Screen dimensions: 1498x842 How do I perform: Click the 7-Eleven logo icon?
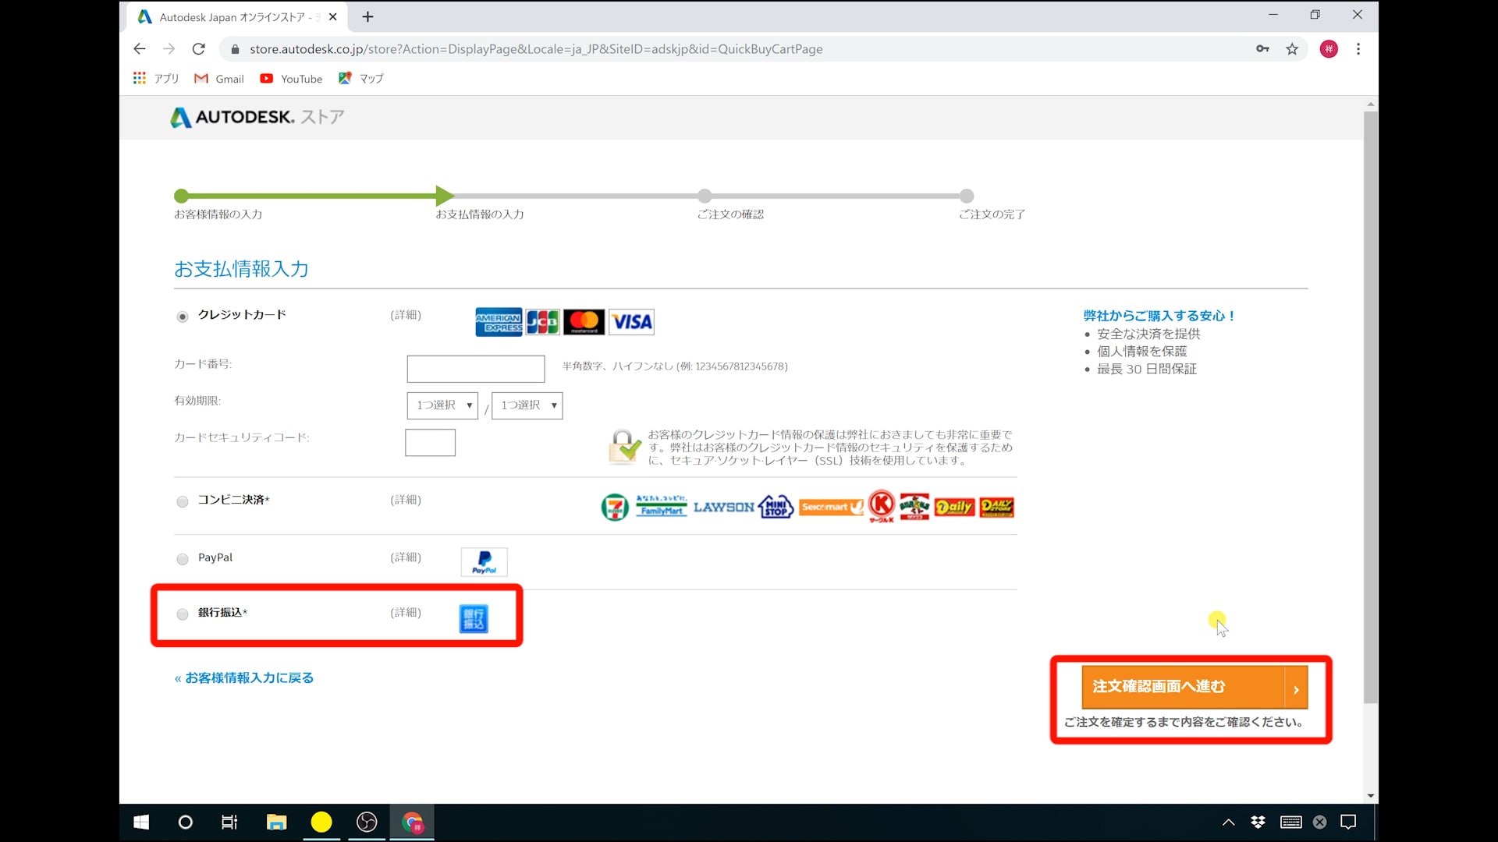coord(615,508)
